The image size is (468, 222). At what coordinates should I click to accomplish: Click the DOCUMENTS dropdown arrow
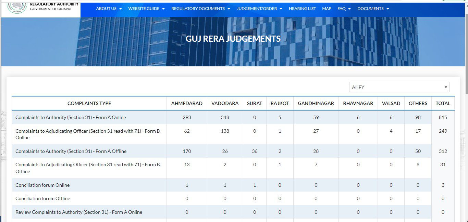click(387, 9)
